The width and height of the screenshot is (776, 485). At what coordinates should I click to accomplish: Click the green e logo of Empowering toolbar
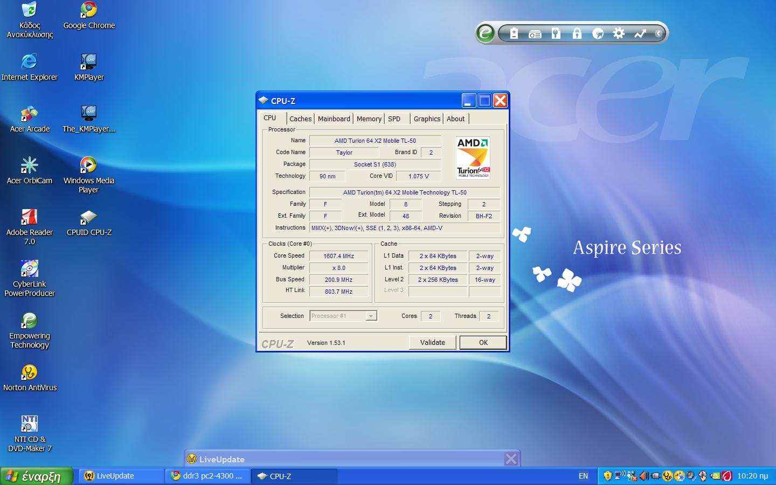[485, 33]
